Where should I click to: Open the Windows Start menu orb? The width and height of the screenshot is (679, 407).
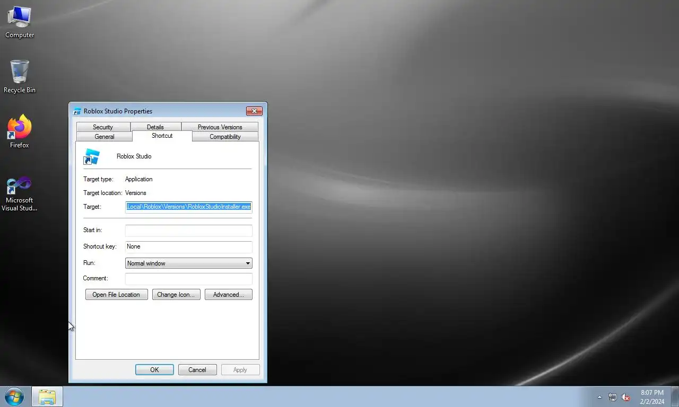point(14,396)
